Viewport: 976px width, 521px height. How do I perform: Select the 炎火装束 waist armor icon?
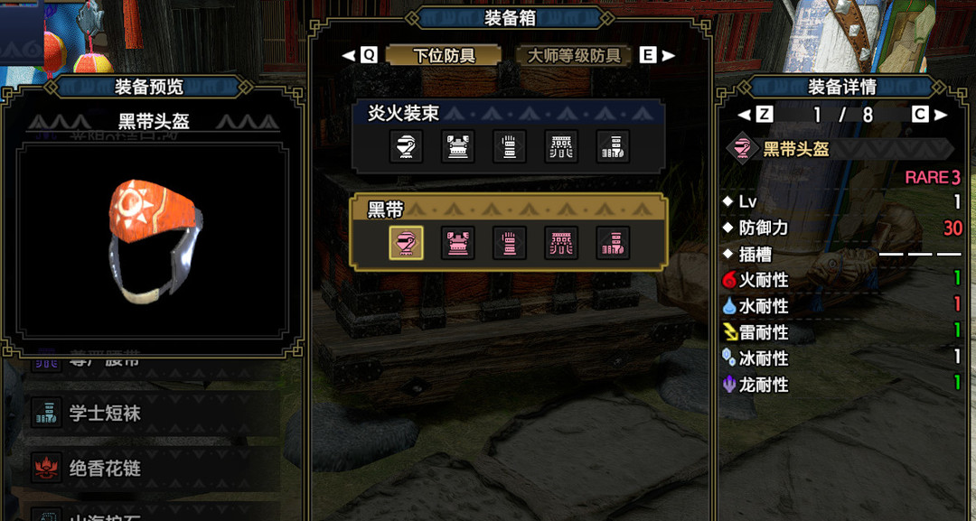point(561,146)
